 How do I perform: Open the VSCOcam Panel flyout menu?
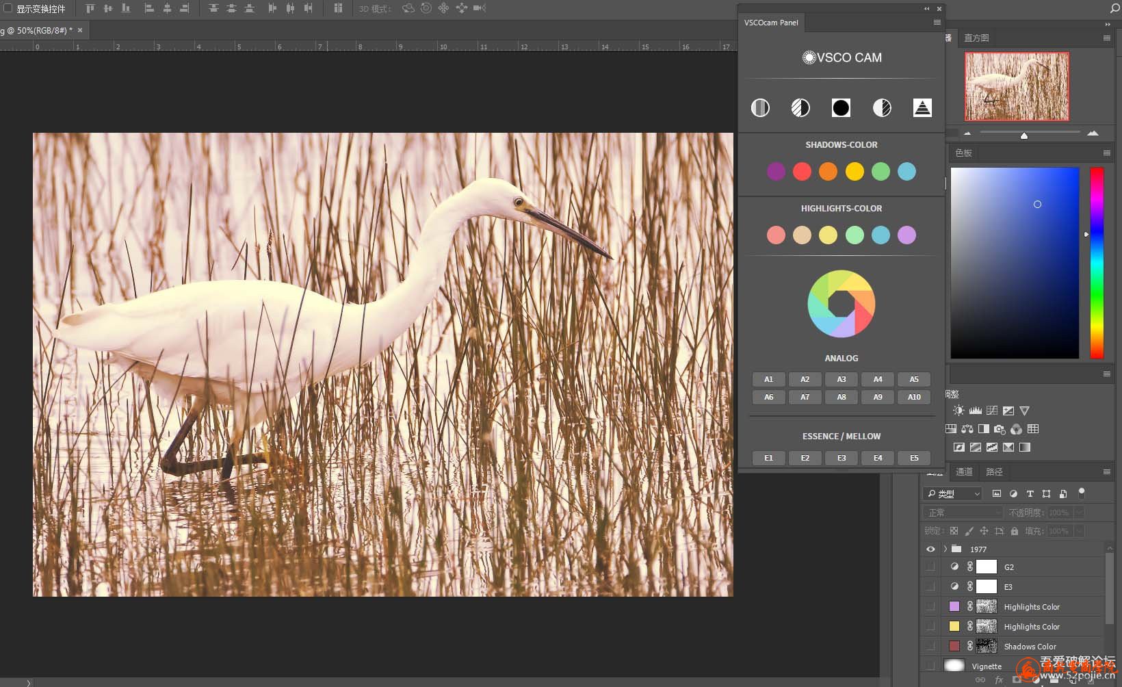[x=937, y=23]
